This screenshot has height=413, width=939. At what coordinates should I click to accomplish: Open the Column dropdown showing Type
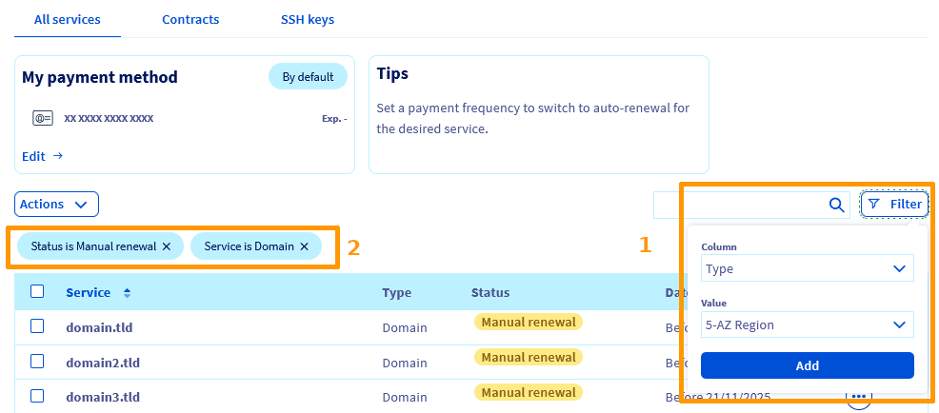(808, 268)
